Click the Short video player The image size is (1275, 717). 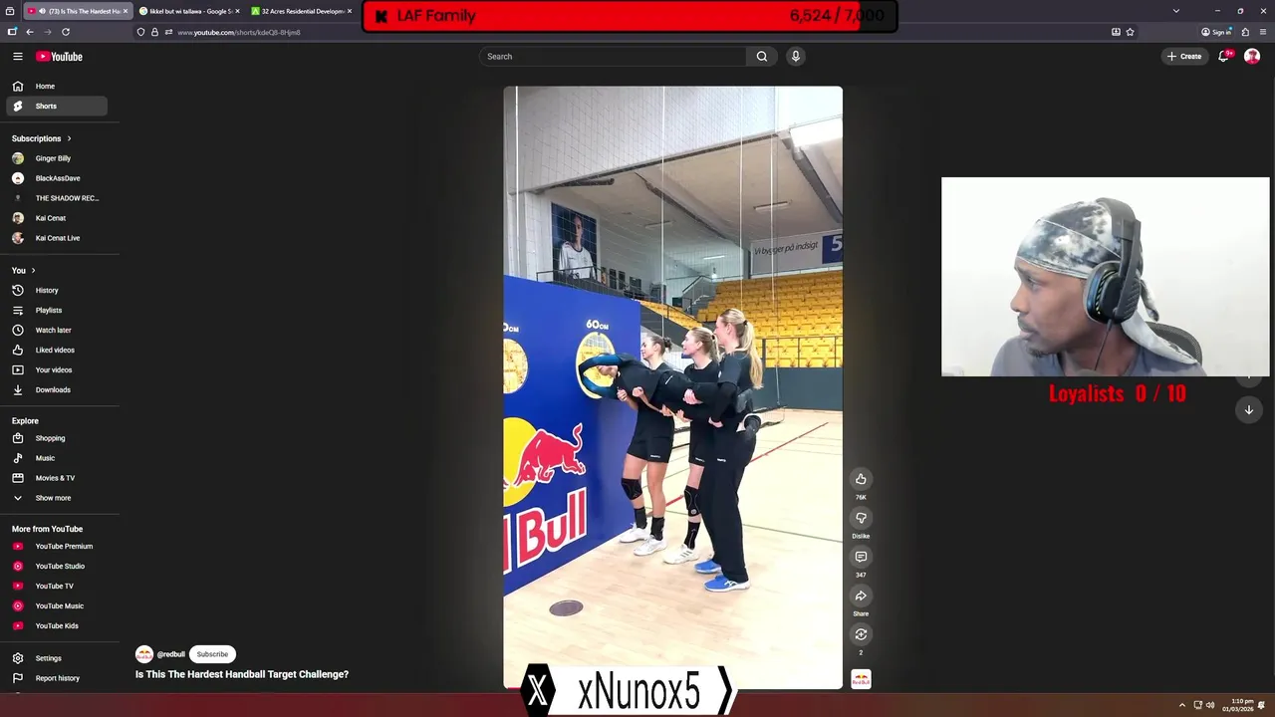(x=672, y=387)
